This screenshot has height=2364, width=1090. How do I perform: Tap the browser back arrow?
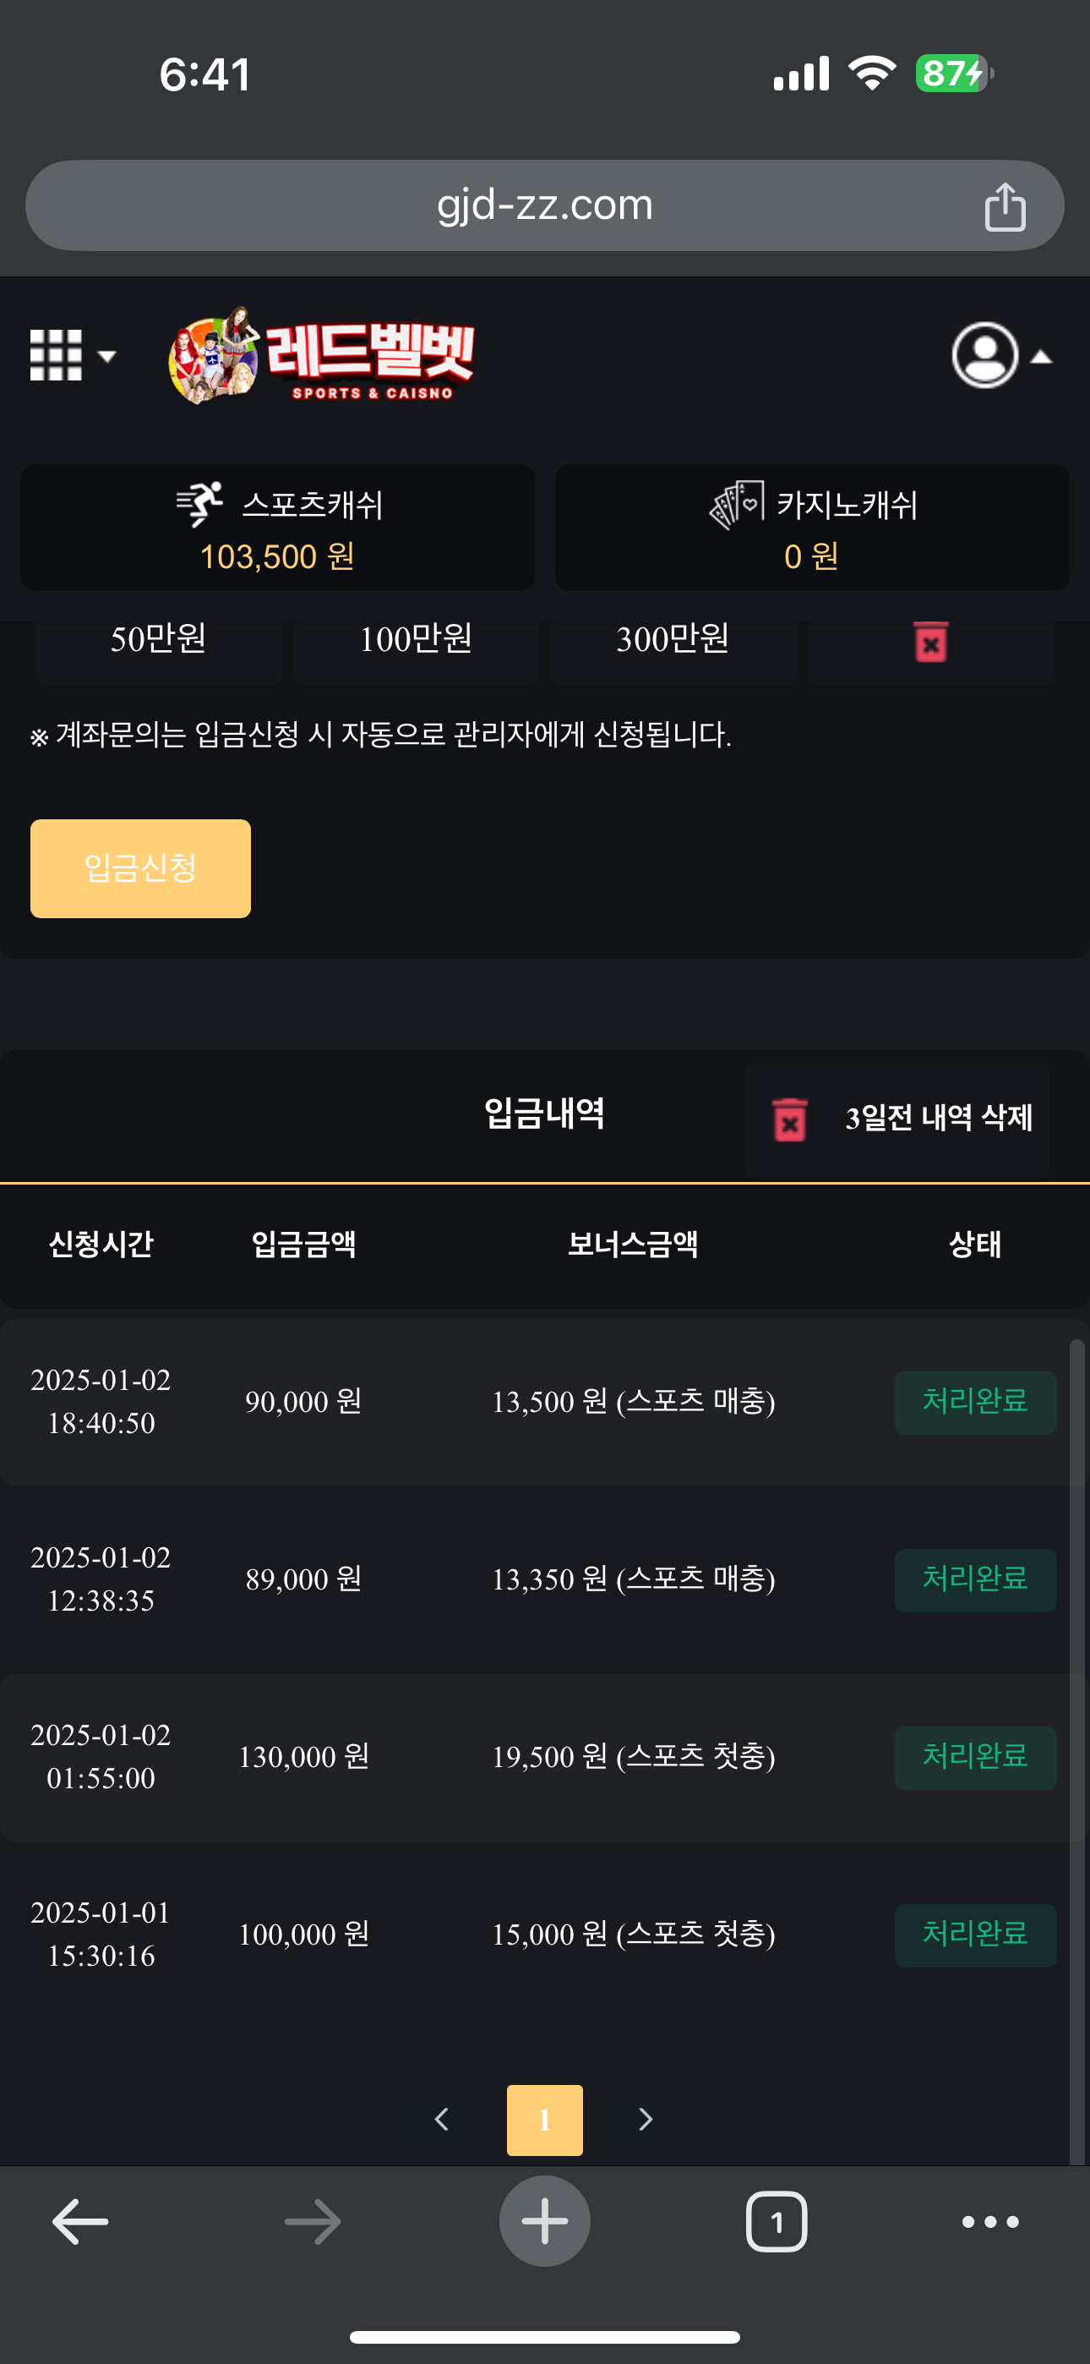tap(79, 2222)
